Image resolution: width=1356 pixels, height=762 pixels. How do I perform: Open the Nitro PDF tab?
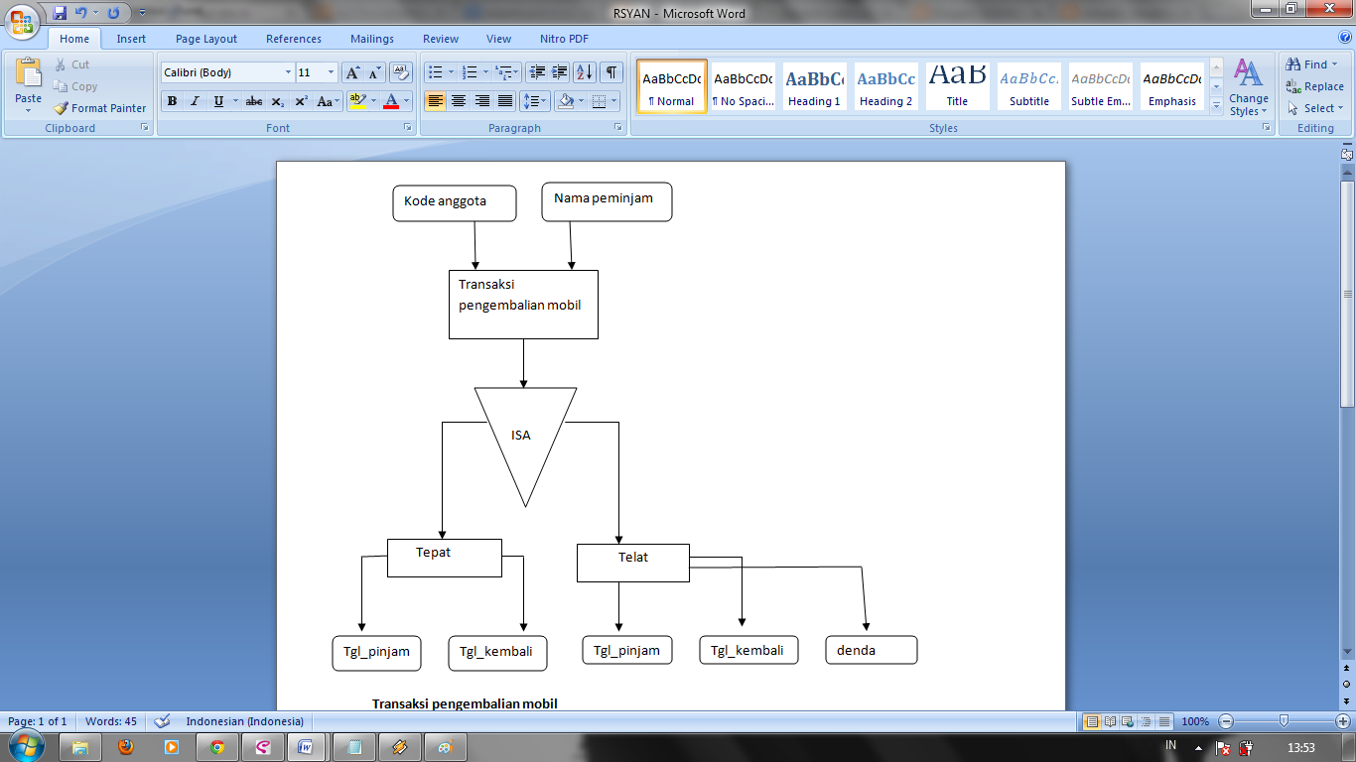[x=564, y=39]
